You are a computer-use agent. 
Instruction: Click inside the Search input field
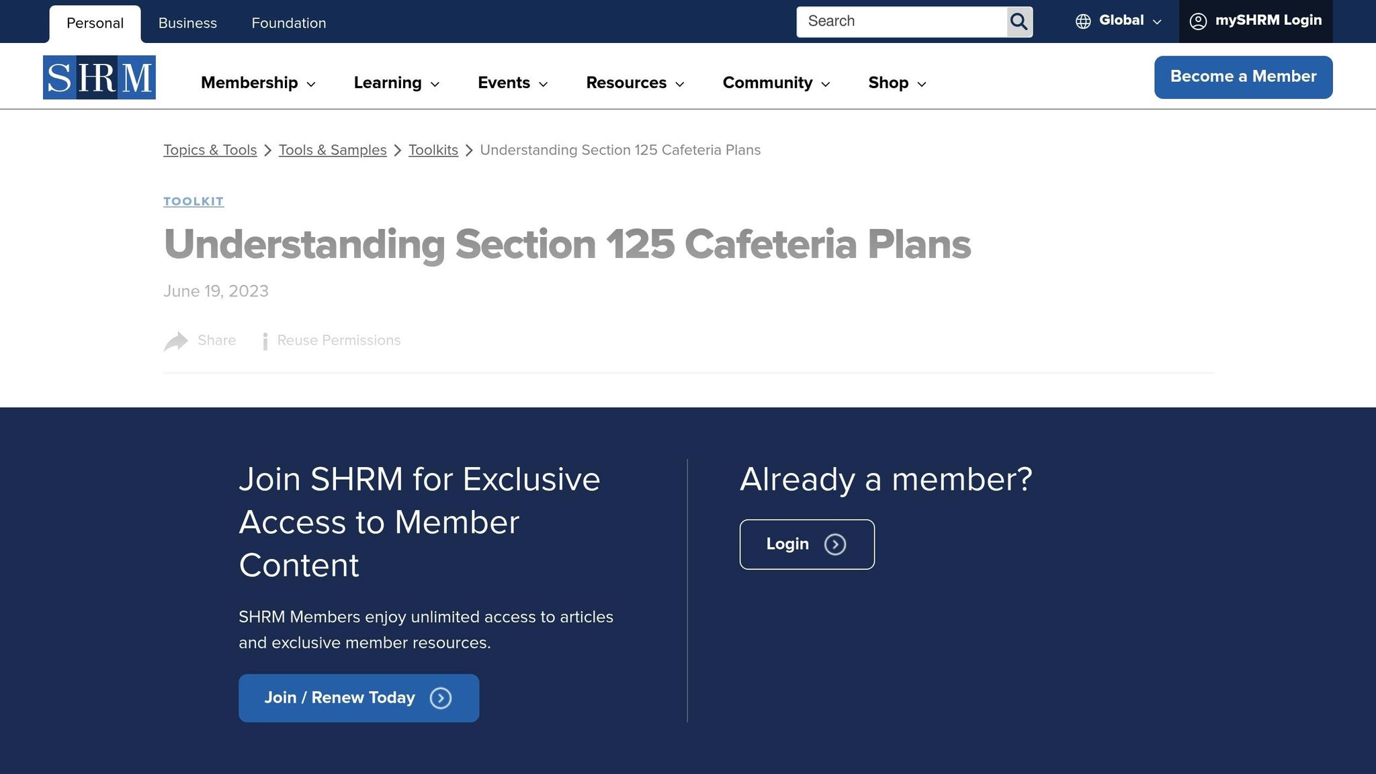(900, 21)
